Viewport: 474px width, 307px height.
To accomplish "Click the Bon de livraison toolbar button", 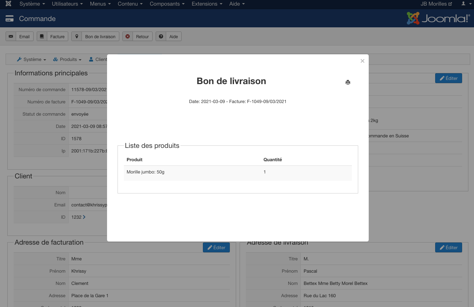I will pyautogui.click(x=95, y=36).
